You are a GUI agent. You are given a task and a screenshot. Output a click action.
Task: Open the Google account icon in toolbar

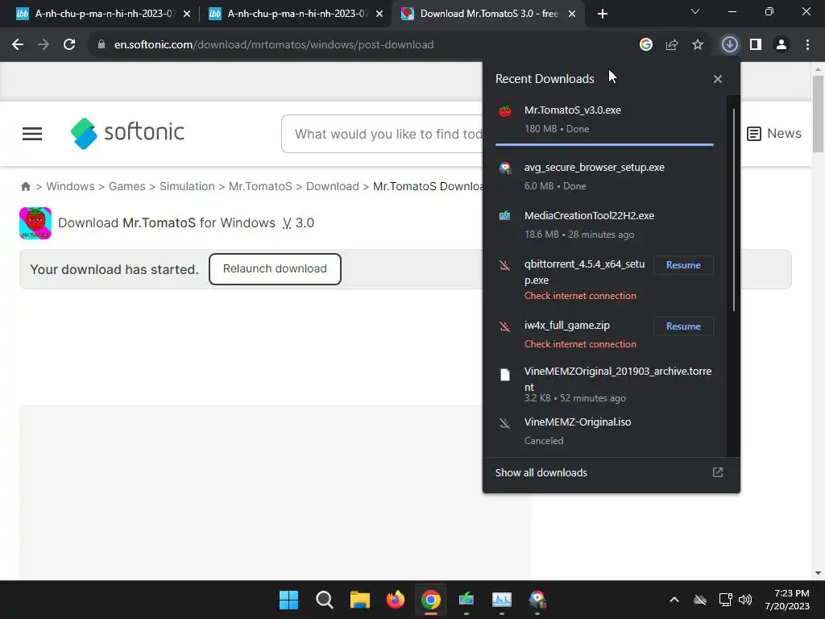(x=645, y=45)
